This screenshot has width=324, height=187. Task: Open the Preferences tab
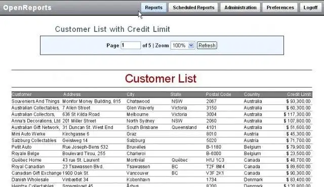[x=280, y=8]
